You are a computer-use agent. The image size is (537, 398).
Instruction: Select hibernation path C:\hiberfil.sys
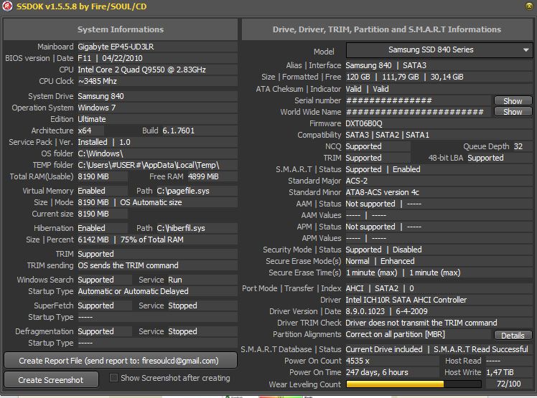[181, 228]
